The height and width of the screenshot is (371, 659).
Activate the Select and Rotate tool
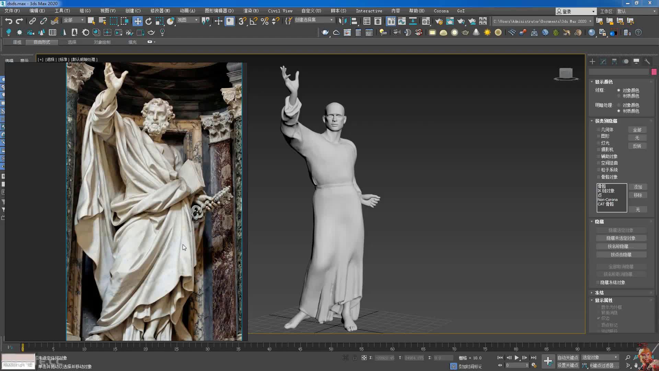[148, 21]
